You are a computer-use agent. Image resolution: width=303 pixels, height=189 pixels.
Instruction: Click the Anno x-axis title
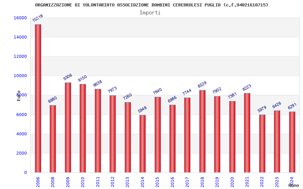294,185
